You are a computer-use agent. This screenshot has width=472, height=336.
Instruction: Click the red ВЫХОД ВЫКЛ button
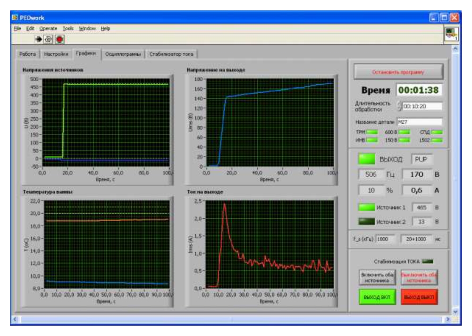click(419, 297)
